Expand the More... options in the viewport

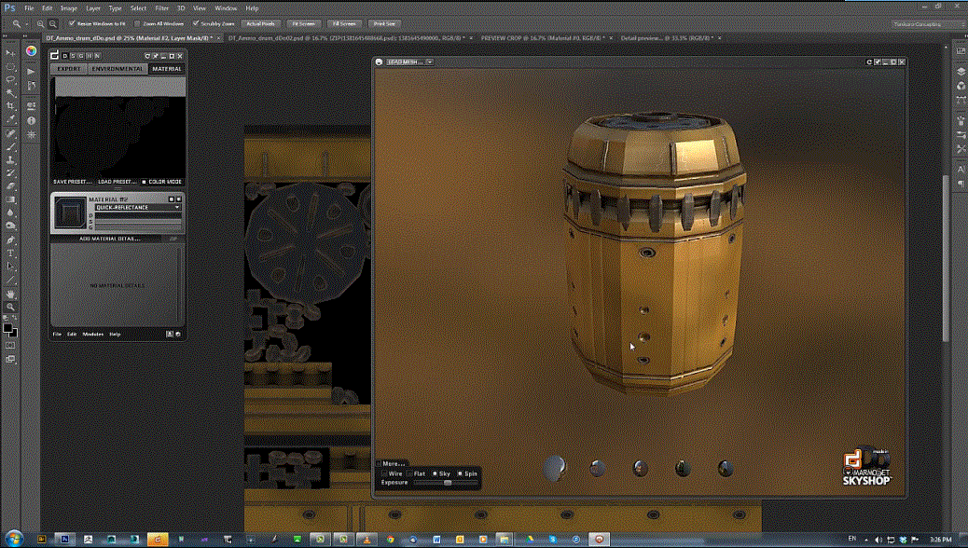(x=393, y=463)
